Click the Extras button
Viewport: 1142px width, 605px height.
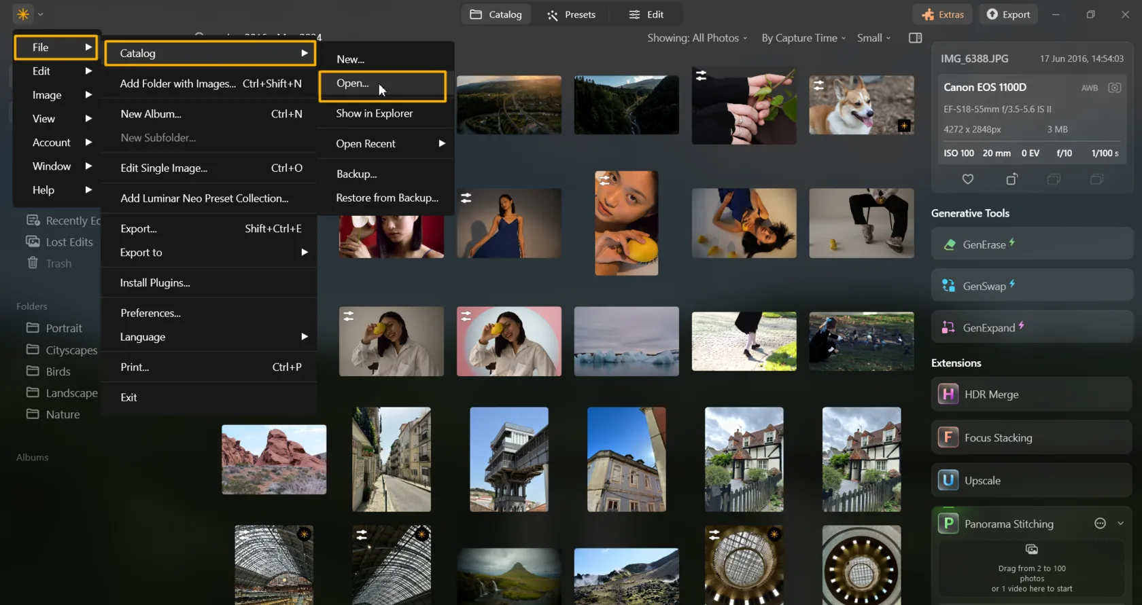pos(942,14)
